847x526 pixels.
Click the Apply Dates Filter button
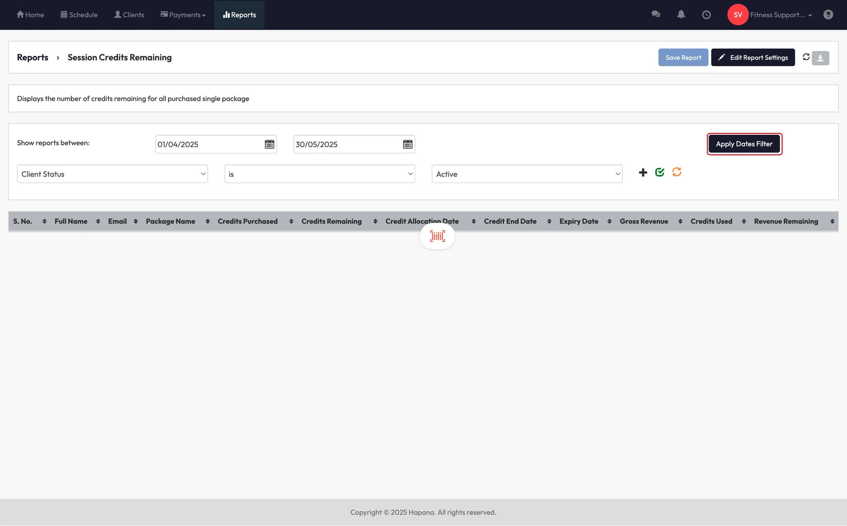744,144
